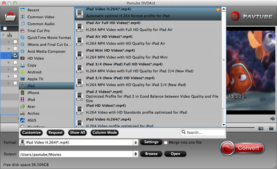Click MP4 icon of iPad Air Full HD Video
This screenshot has width=277, height=169.
(x=80, y=27)
